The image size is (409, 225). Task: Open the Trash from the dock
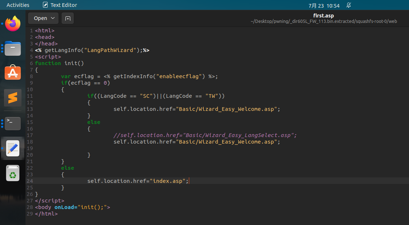13,173
